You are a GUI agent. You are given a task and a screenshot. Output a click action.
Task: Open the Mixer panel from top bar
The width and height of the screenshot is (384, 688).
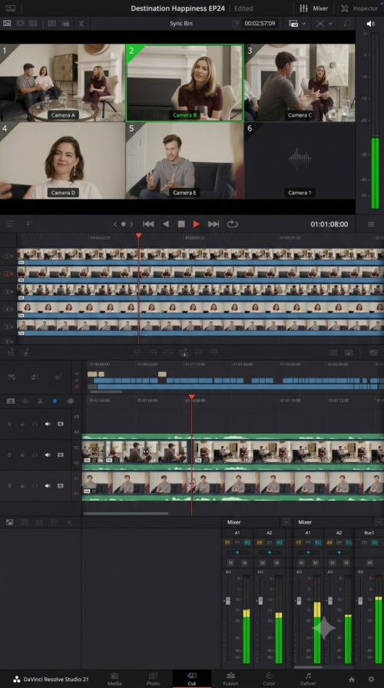(313, 8)
